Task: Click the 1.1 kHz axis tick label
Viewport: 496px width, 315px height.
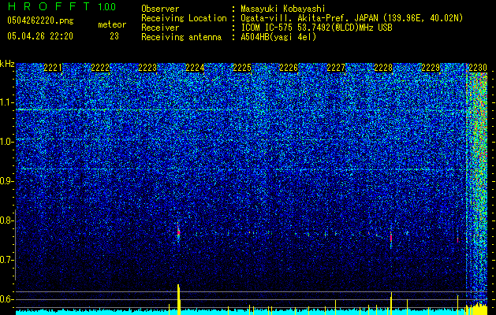Action: [x=7, y=102]
